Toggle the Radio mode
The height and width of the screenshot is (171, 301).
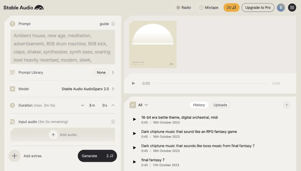[x=183, y=8]
